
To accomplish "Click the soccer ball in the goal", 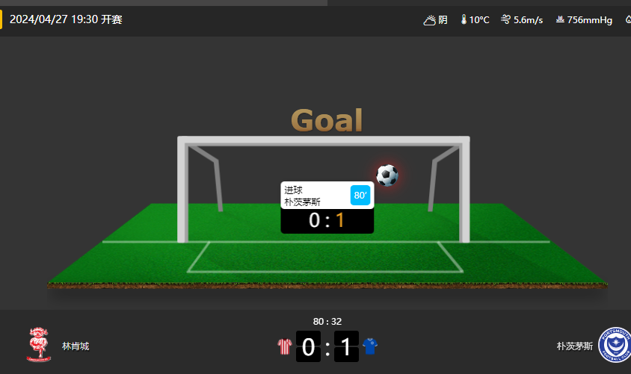I will (x=387, y=175).
